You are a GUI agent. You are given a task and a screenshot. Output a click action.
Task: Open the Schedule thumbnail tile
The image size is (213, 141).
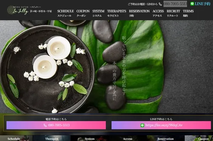coord(16,138)
